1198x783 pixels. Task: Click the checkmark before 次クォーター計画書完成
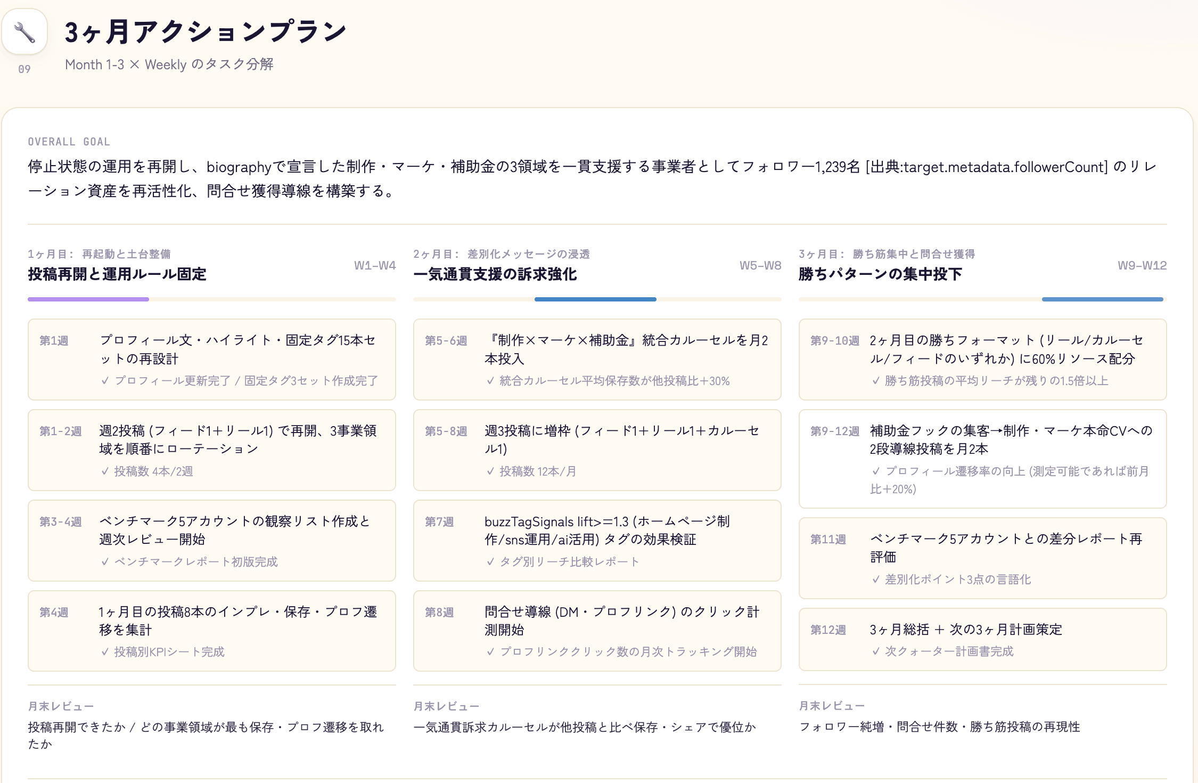pos(876,651)
